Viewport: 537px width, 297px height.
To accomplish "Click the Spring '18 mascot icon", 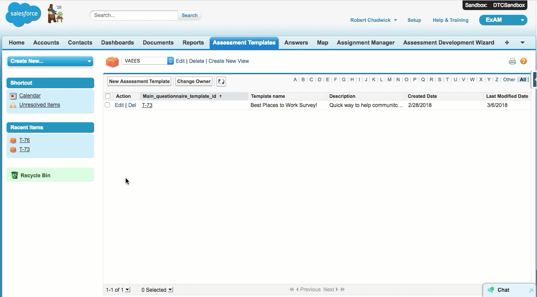I will coord(56,14).
